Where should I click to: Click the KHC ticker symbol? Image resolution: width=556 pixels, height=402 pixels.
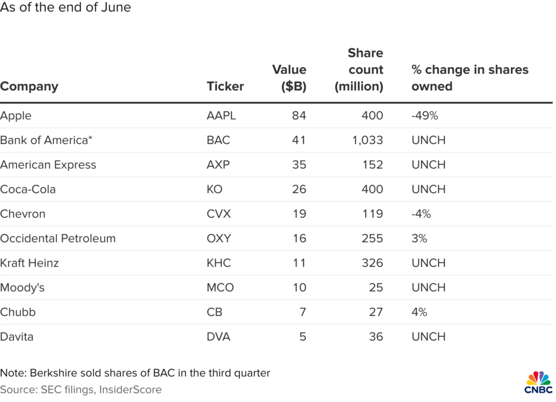point(219,263)
